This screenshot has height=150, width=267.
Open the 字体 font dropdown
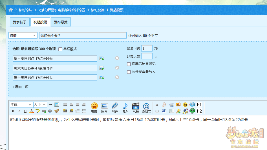(21, 105)
